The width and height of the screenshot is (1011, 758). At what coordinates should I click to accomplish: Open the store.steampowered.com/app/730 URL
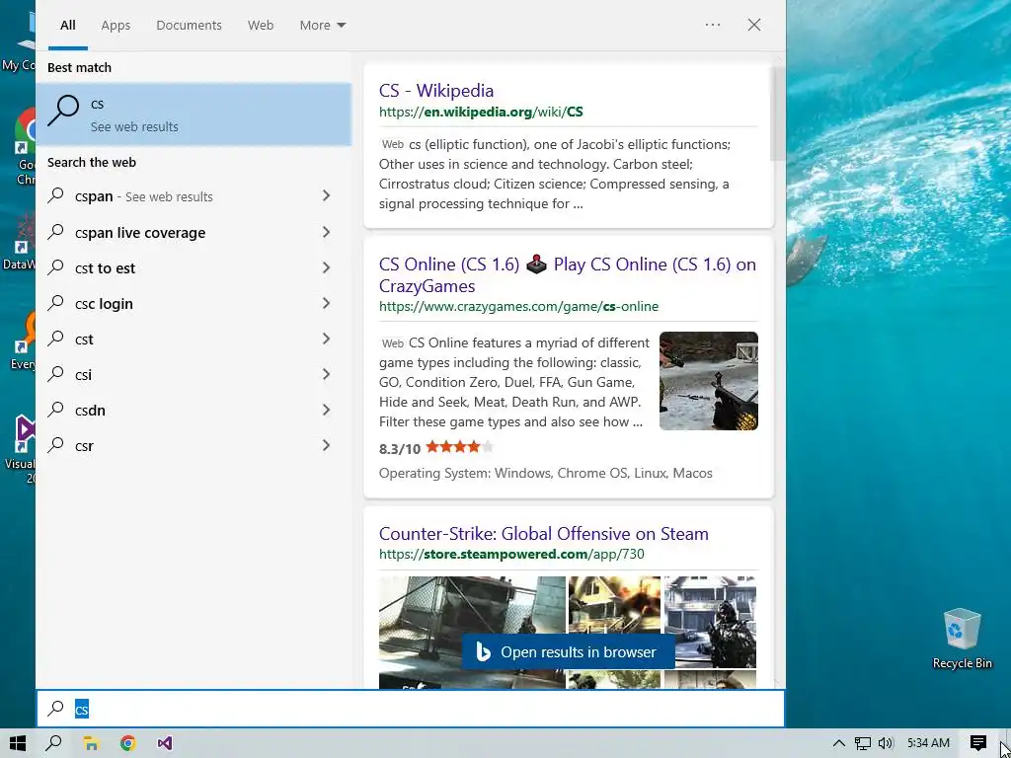(511, 555)
